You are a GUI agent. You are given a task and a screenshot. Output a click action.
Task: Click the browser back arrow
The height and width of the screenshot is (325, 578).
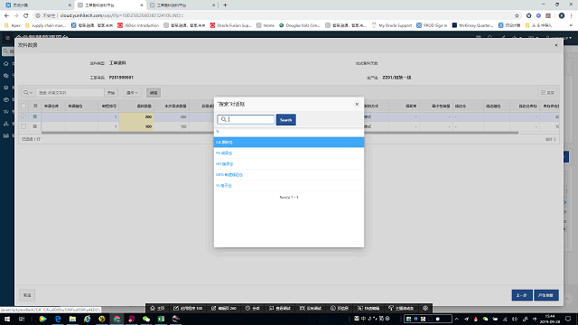(6, 15)
